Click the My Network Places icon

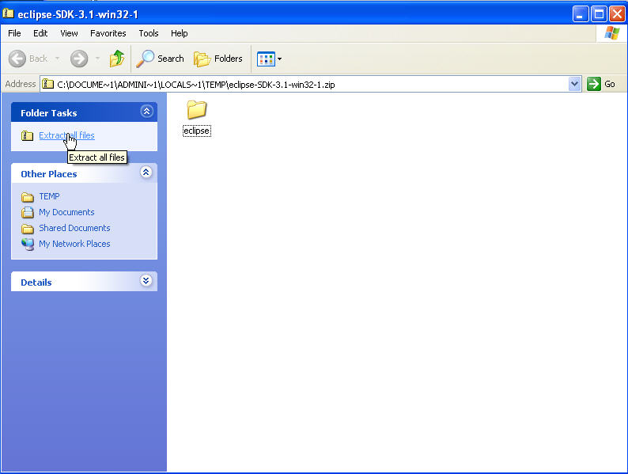point(27,244)
